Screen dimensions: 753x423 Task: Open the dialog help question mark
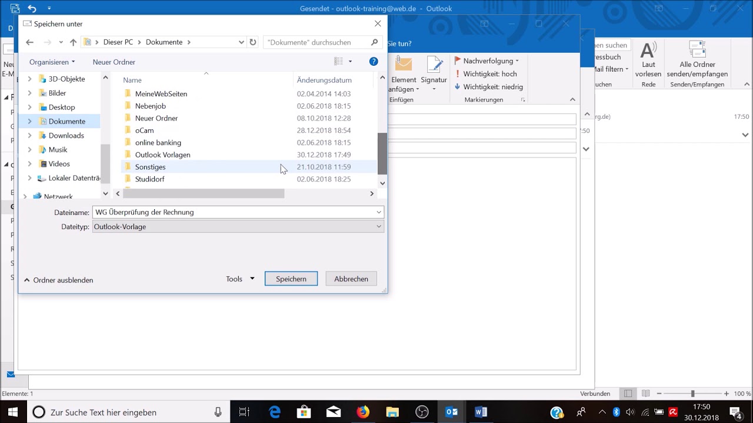[374, 62]
